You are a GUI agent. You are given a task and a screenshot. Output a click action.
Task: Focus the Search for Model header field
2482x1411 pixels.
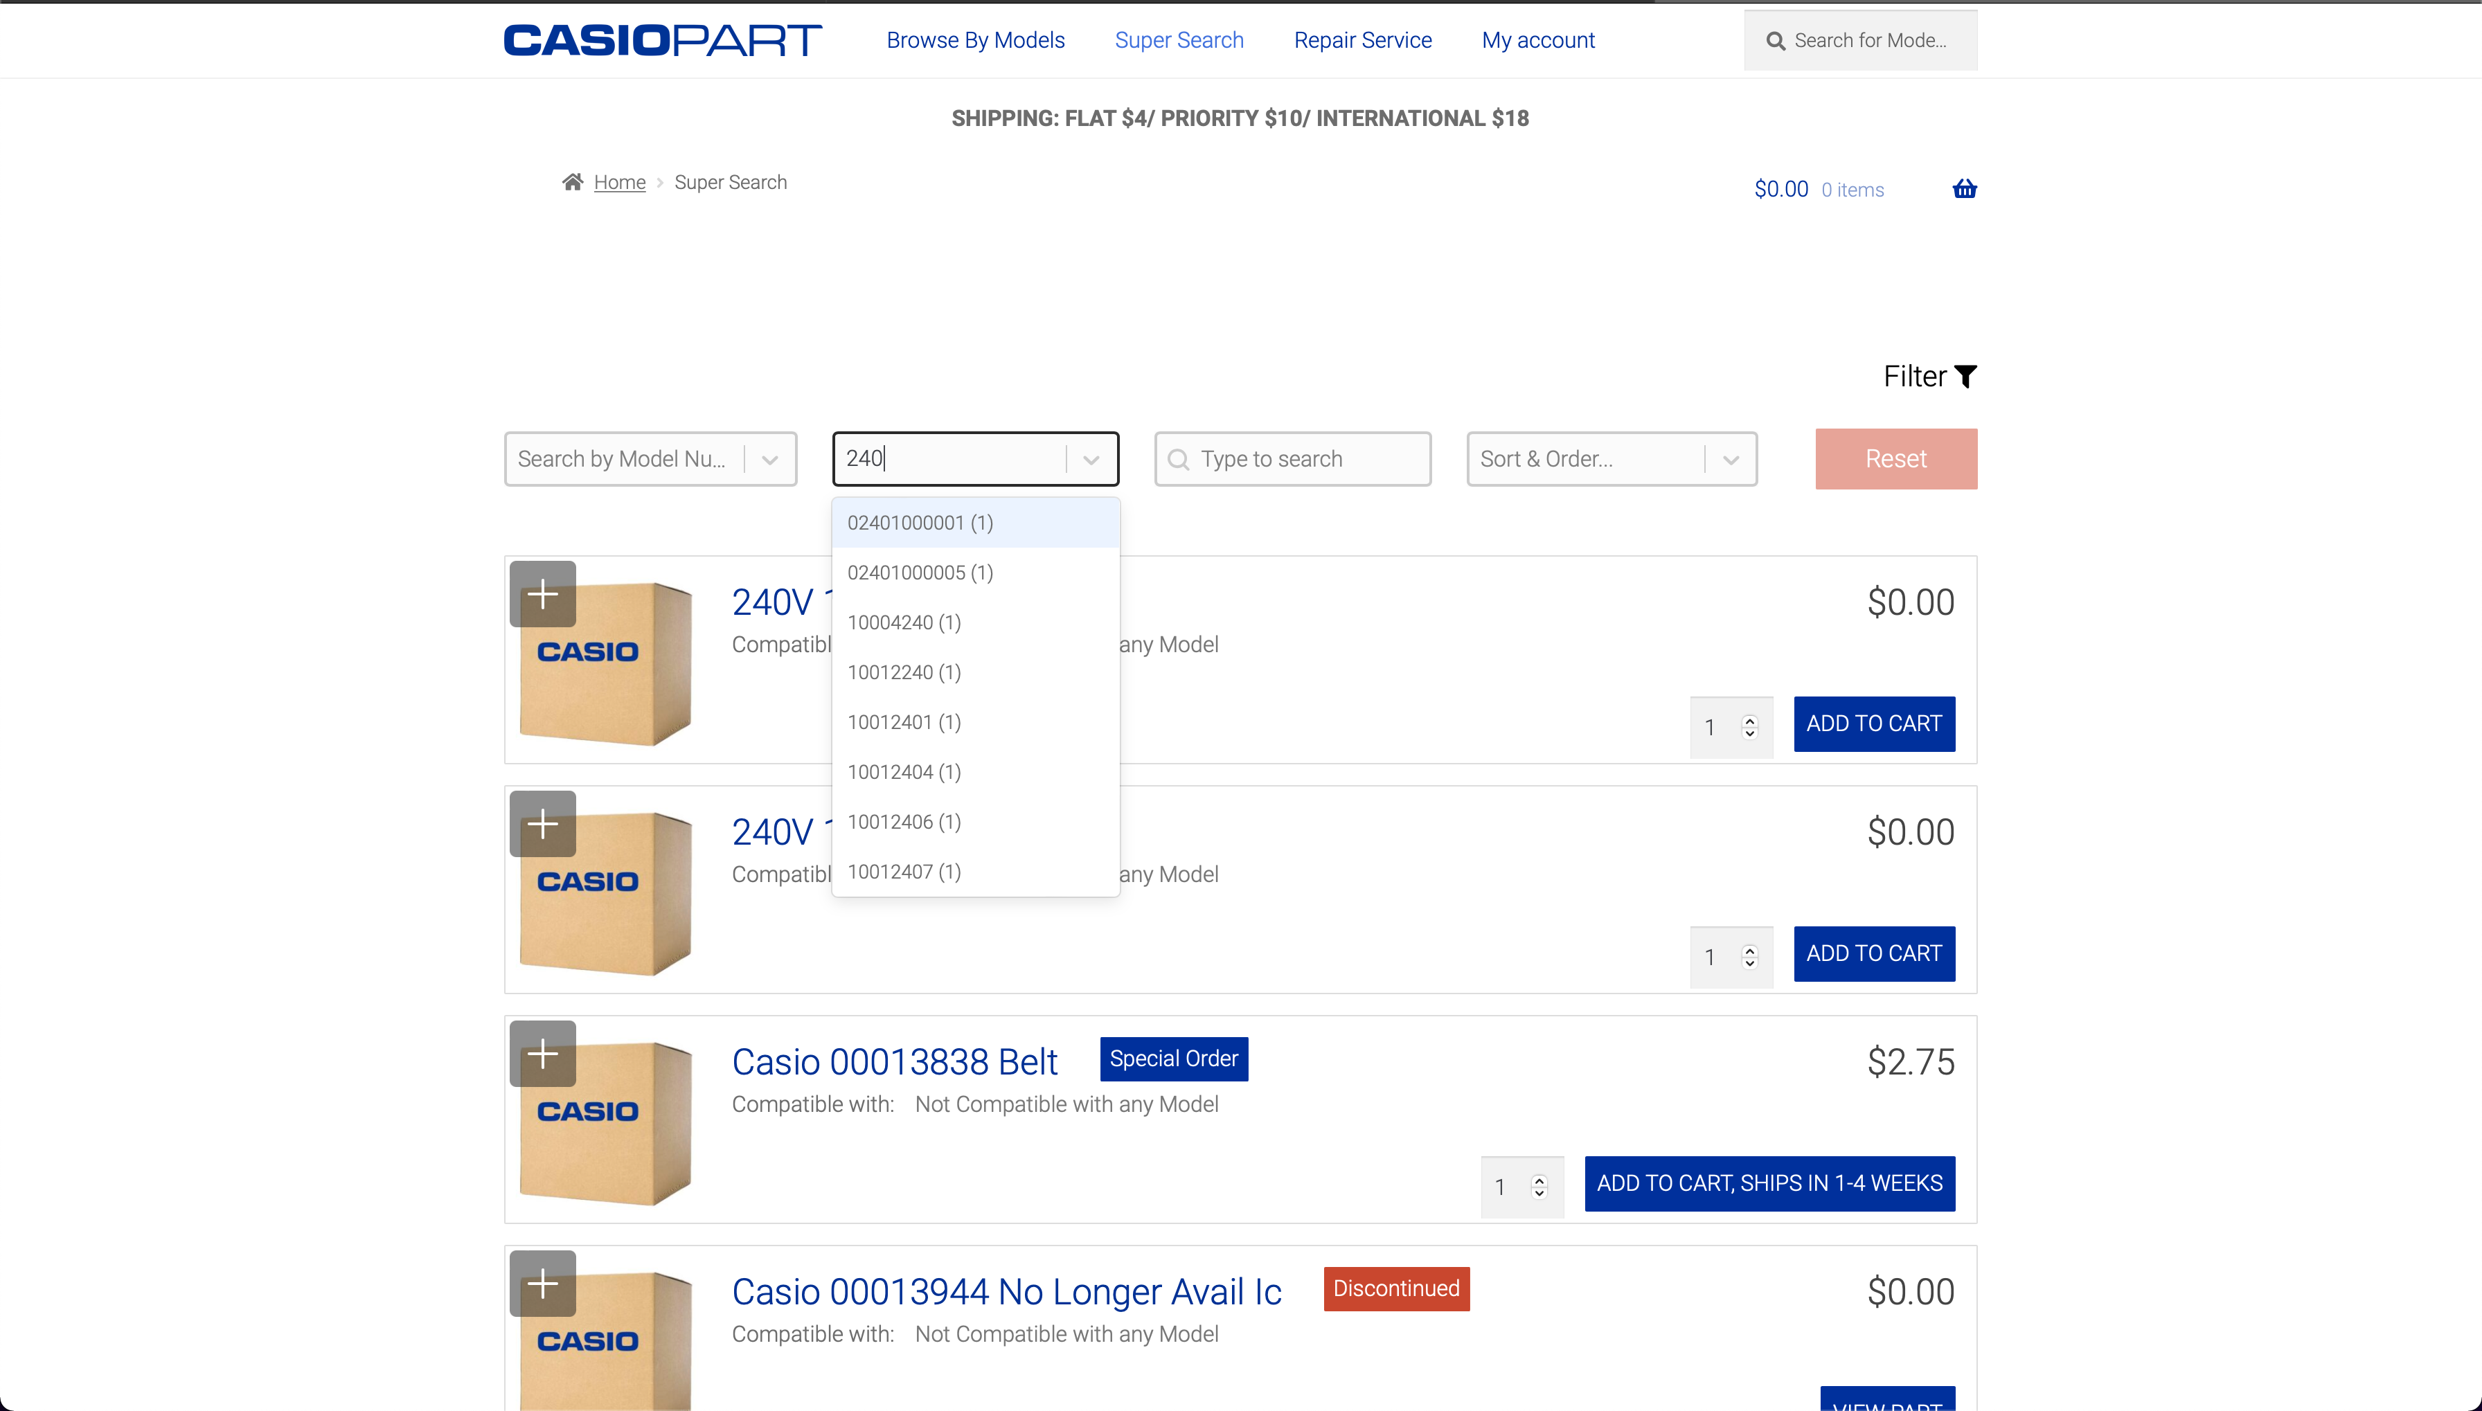pyautogui.click(x=1861, y=41)
